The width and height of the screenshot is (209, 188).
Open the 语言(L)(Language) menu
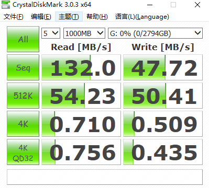point(142,17)
